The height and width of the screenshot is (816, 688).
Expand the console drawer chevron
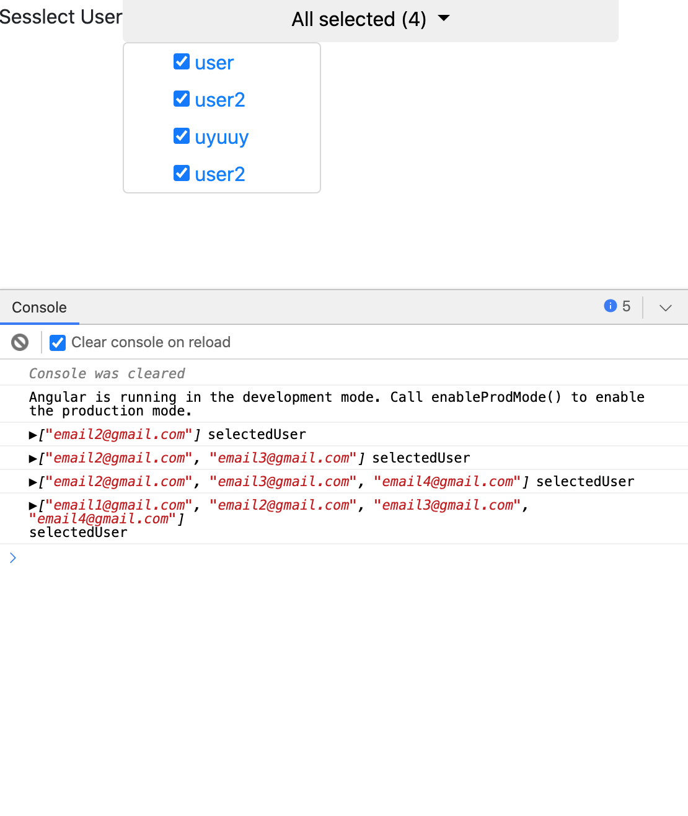click(666, 308)
